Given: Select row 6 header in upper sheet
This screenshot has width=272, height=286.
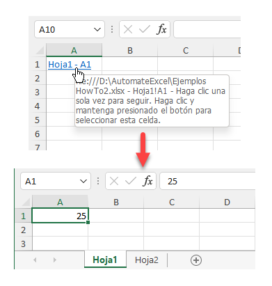Looking at the screenshot, I should pos(38,134).
